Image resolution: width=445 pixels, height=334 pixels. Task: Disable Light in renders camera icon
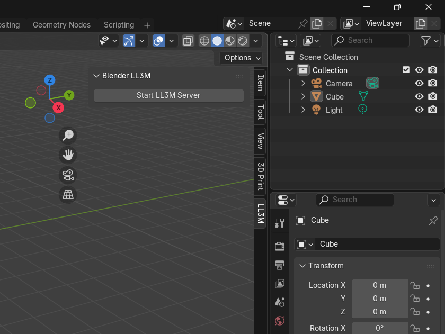pos(433,110)
